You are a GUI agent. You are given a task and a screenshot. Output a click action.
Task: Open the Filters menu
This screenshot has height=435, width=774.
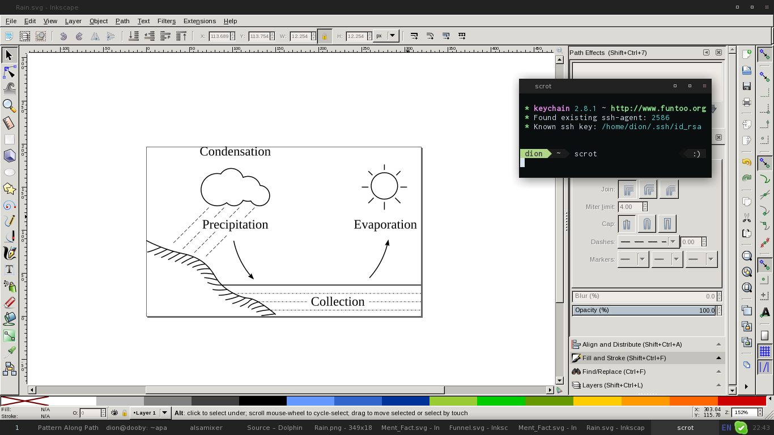click(x=167, y=21)
